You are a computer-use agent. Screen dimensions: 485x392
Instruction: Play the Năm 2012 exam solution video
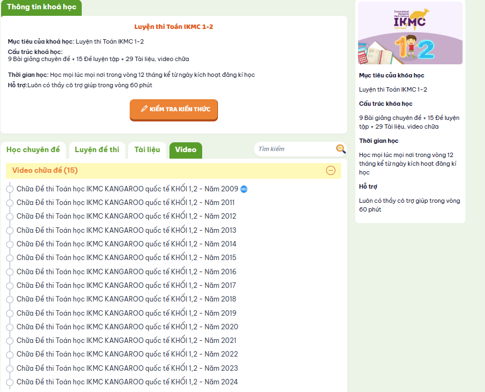(126, 216)
